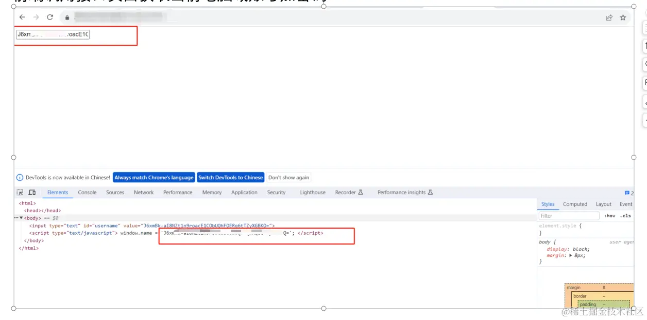The image size is (647, 320).
Task: Select the <html> opening tag line
Action: point(27,203)
